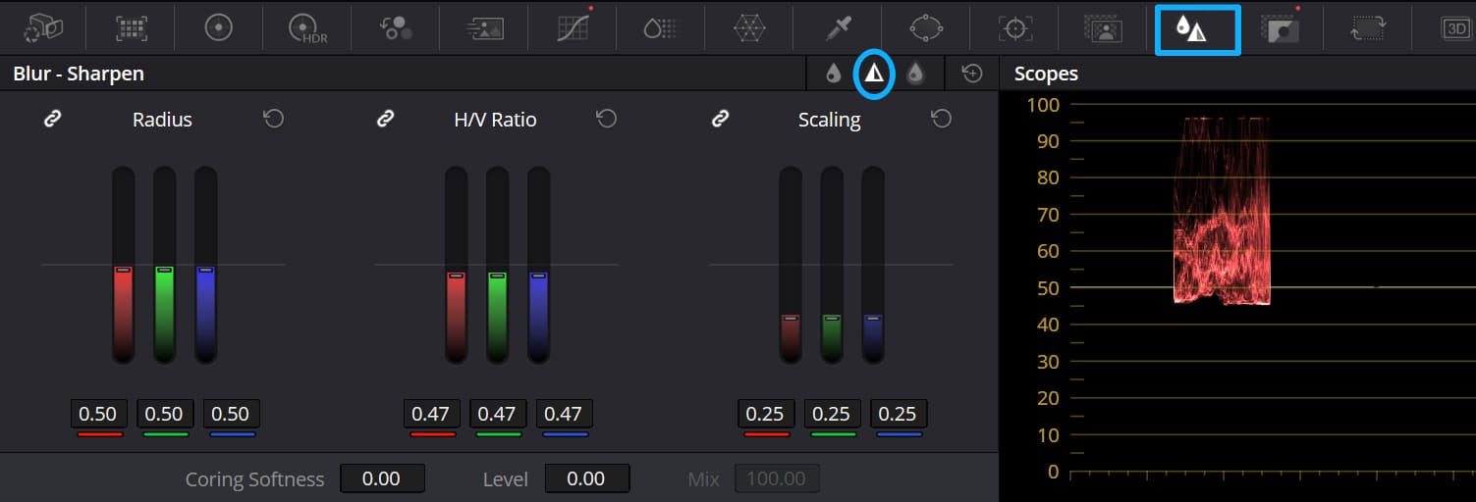Switch to Sharpen mode triangle icon
The width and height of the screenshot is (1476, 502).
coord(874,74)
